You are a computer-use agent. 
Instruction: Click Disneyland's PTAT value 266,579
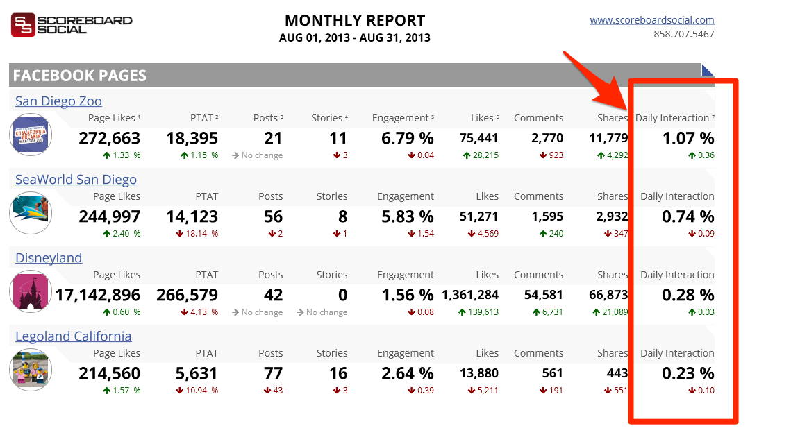click(x=187, y=295)
